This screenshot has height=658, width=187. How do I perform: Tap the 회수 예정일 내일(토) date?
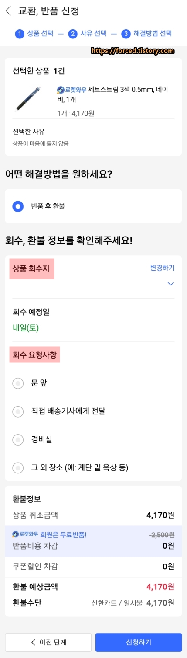tap(26, 328)
